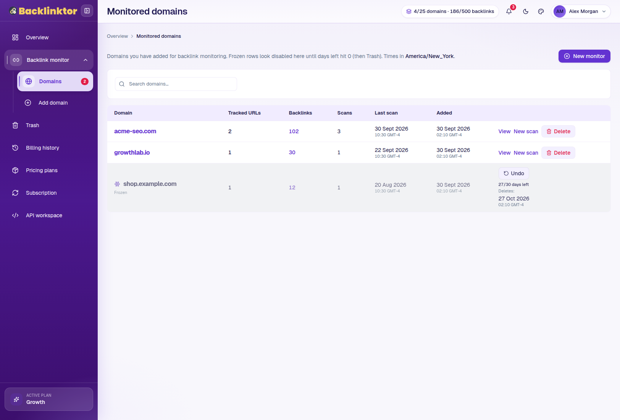Image resolution: width=620 pixels, height=420 pixels.
Task: Click the Backlinktor logo
Action: click(x=43, y=11)
